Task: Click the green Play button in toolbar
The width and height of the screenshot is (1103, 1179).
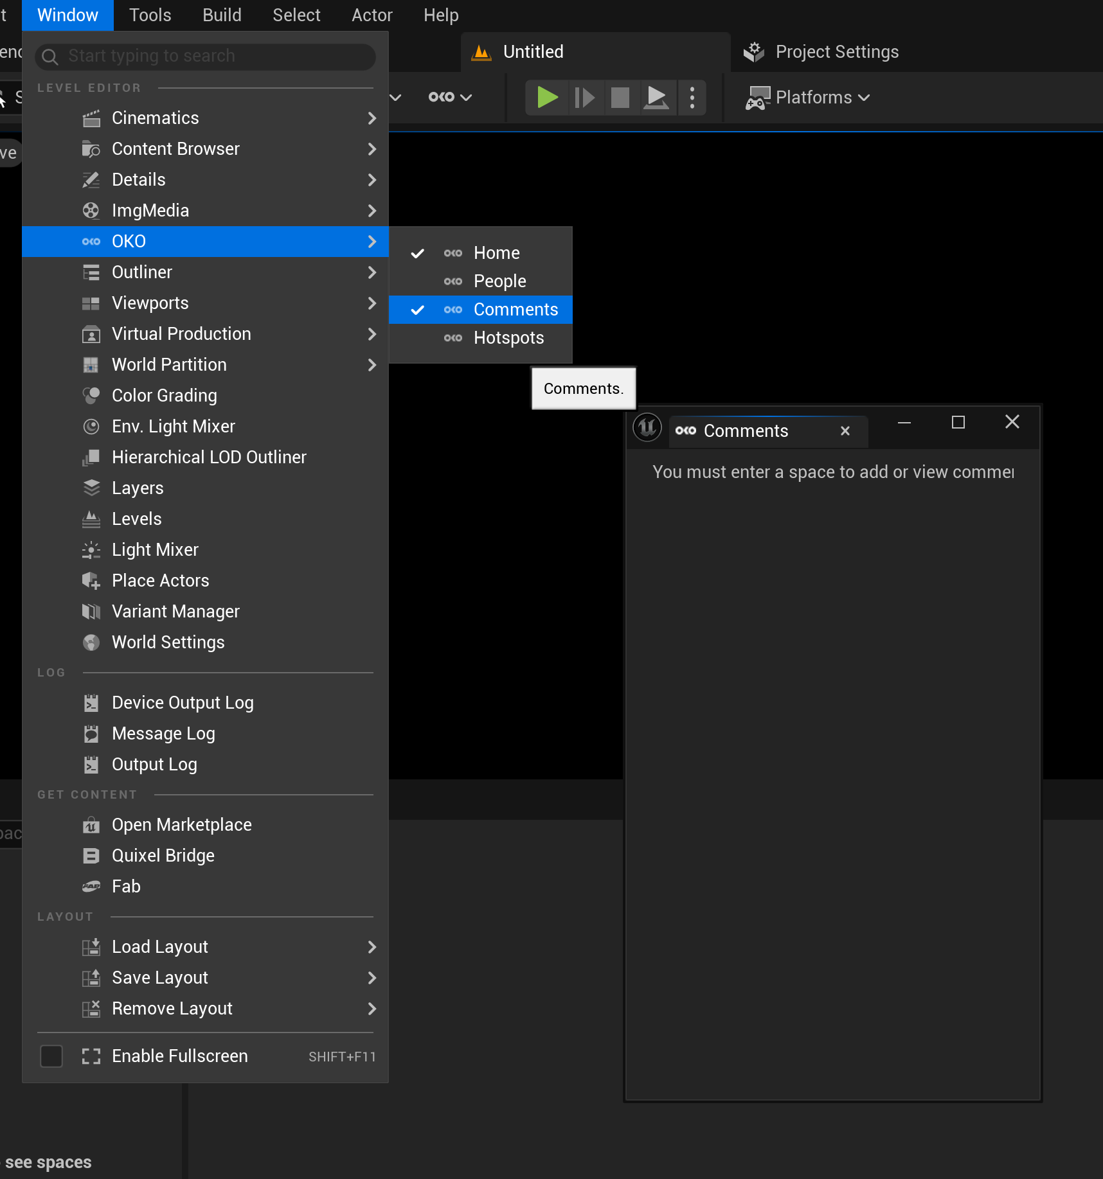Action: click(547, 98)
